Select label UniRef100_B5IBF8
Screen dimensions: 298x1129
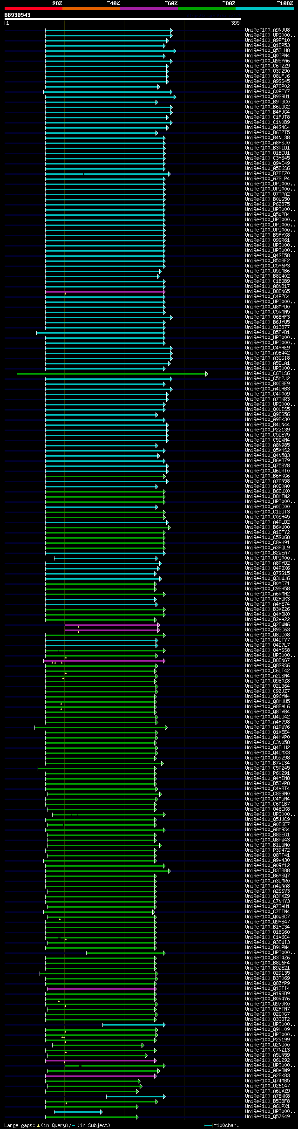tap(267, 1102)
